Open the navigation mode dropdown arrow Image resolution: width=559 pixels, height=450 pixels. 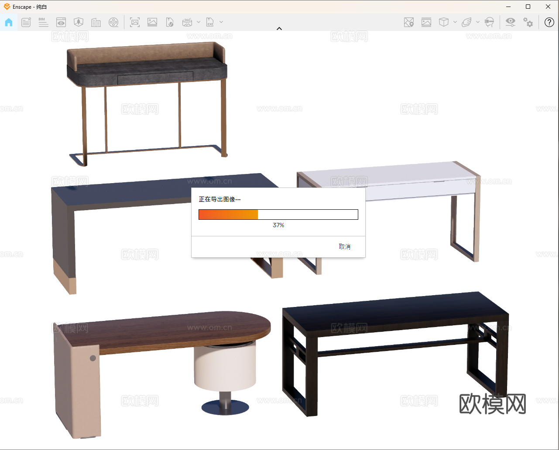(x=478, y=22)
